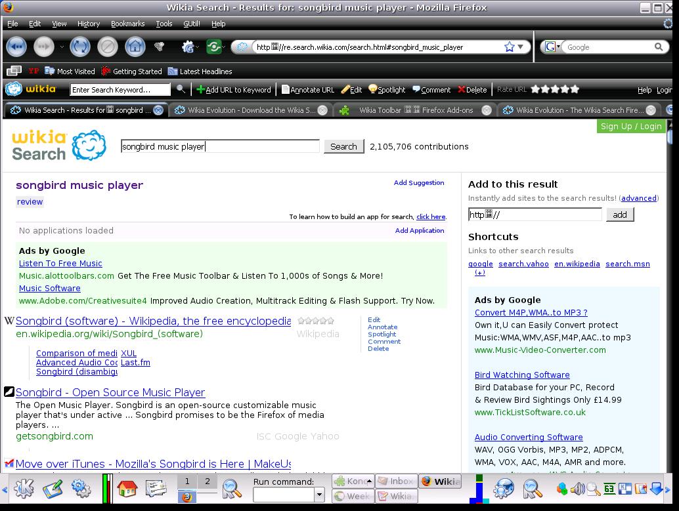Open the Home page button
Screen dimensions: 679x511
[x=135, y=47]
